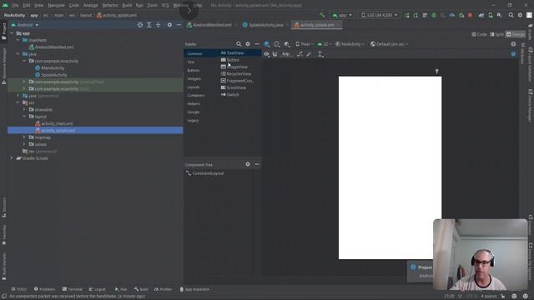Viewport: 534px width, 300px height.
Task: Click the Clear Constraints icon
Action: [300, 54]
